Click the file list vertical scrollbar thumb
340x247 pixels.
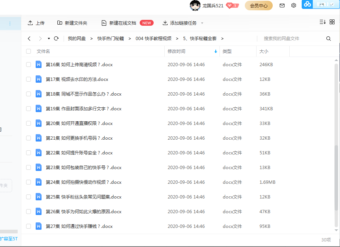click(336, 178)
